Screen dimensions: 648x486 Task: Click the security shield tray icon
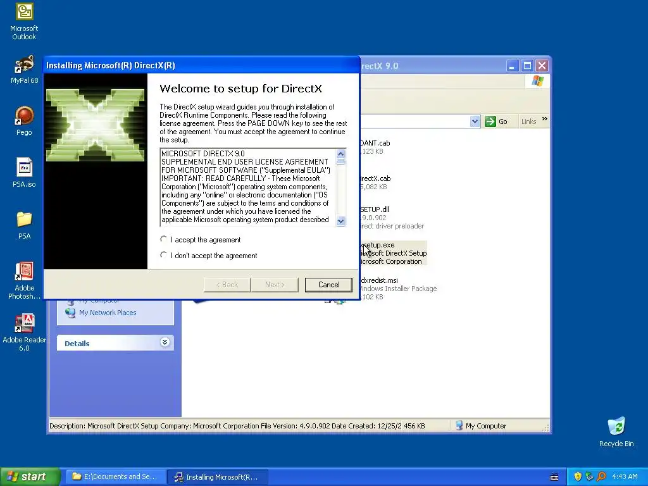point(578,477)
